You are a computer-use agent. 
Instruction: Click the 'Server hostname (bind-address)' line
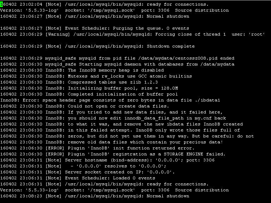point(107,160)
